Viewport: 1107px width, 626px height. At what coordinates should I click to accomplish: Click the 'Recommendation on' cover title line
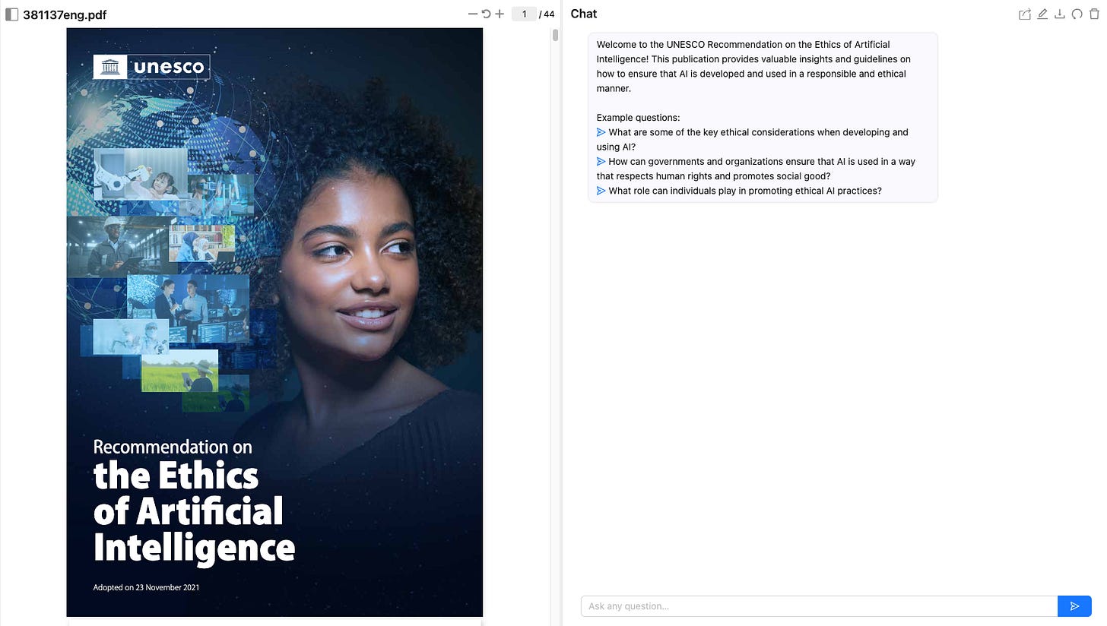click(x=173, y=447)
